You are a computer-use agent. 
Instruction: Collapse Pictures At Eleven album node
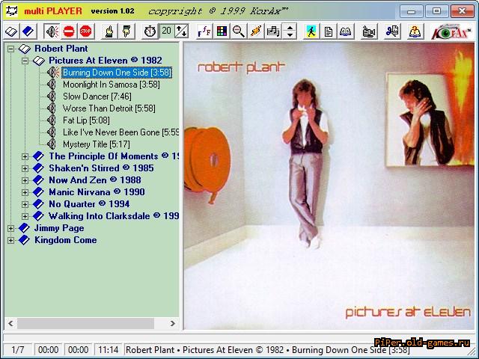click(25, 61)
